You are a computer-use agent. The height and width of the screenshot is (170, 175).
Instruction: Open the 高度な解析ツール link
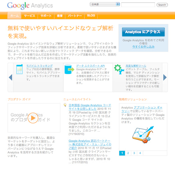coord(136,66)
